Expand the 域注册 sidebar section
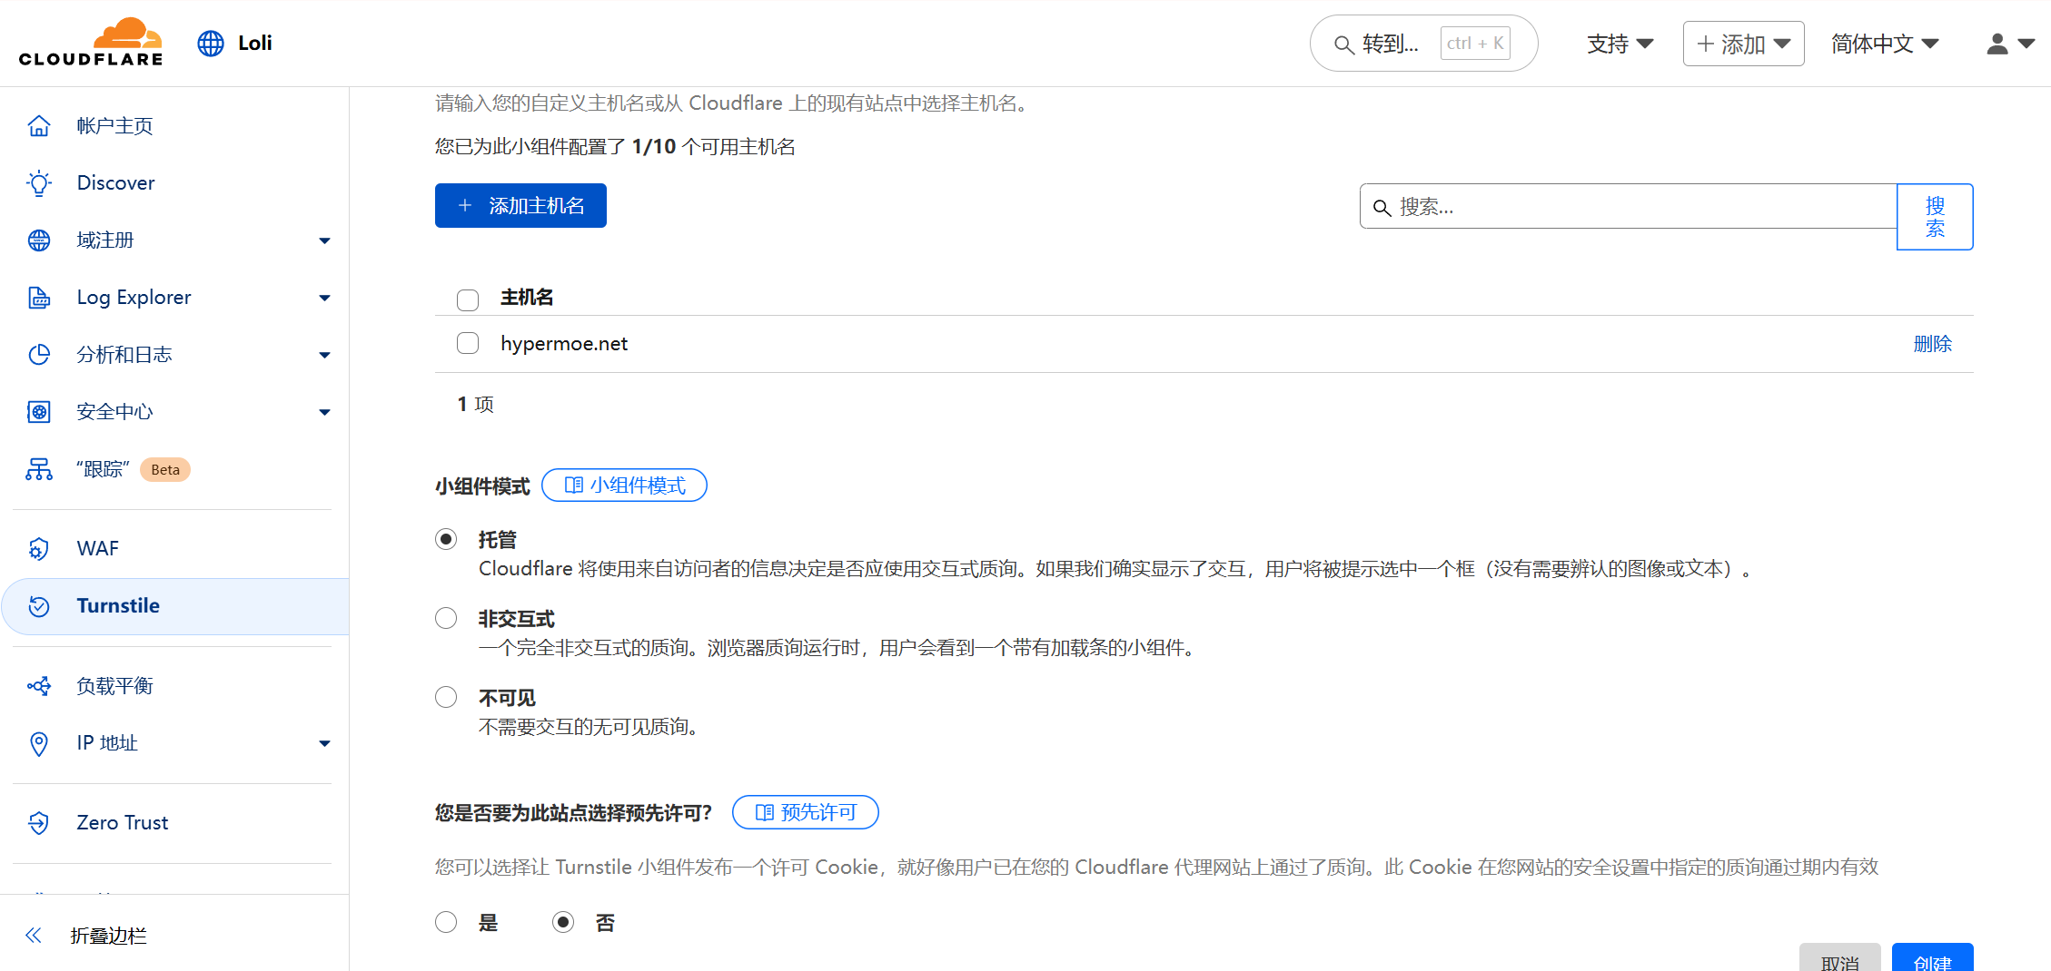 click(324, 240)
